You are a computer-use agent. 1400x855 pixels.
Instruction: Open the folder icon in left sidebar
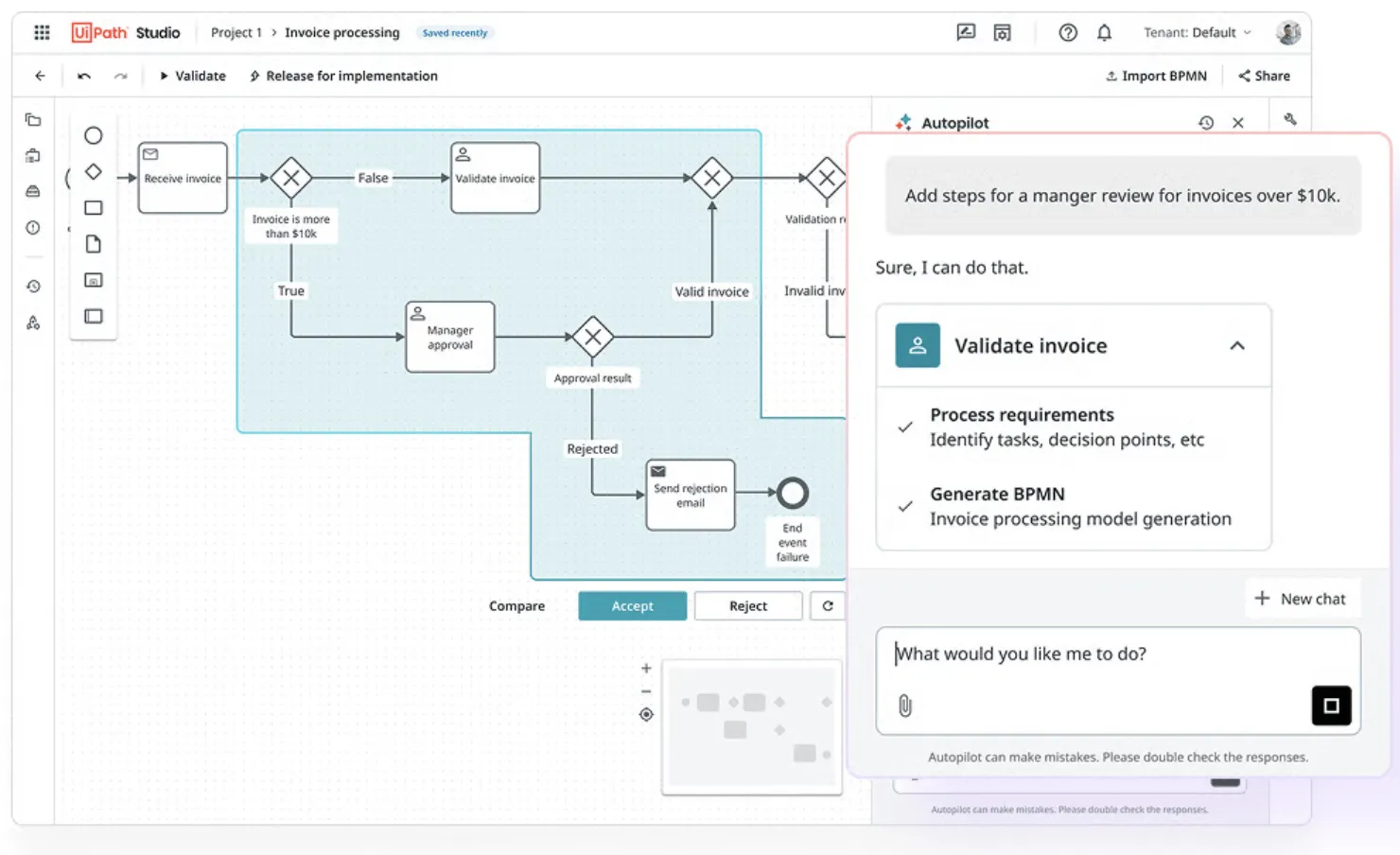(33, 120)
